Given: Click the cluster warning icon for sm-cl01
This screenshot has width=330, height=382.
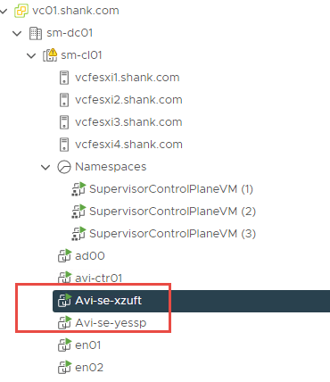Looking at the screenshot, I should 50,55.
